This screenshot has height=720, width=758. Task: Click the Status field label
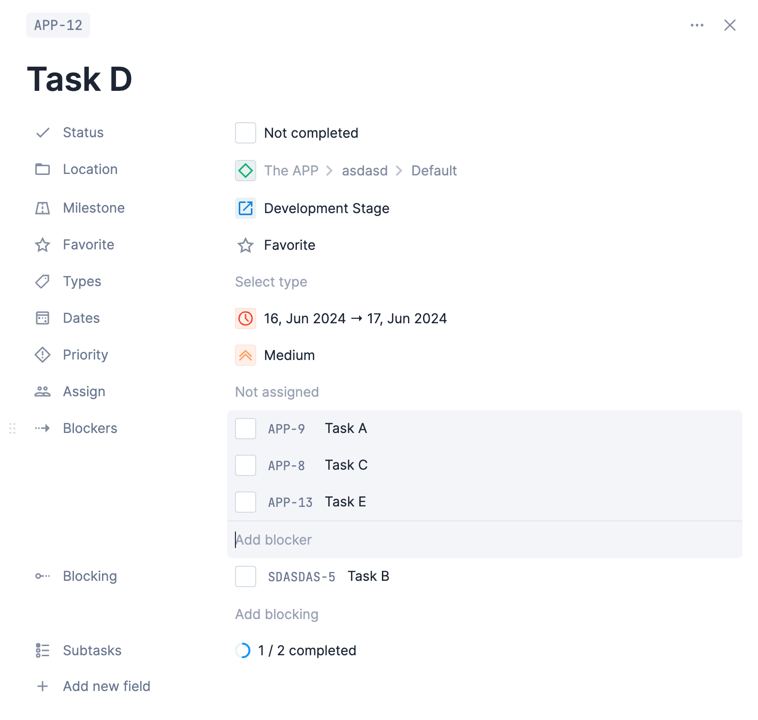click(83, 133)
